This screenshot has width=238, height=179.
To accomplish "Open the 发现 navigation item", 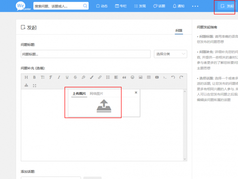I will [x=140, y=6].
